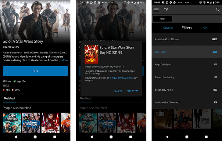Screen dimensions: 222x141
Task: Select the Related tab on left screen
Action: (x=9, y=98)
